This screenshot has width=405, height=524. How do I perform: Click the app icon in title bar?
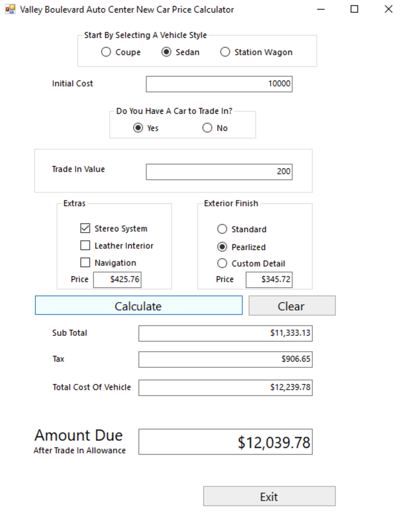pyautogui.click(x=10, y=9)
